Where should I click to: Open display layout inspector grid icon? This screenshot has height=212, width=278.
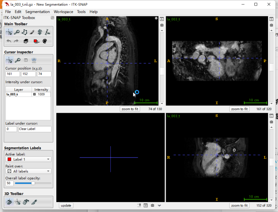tap(26, 60)
